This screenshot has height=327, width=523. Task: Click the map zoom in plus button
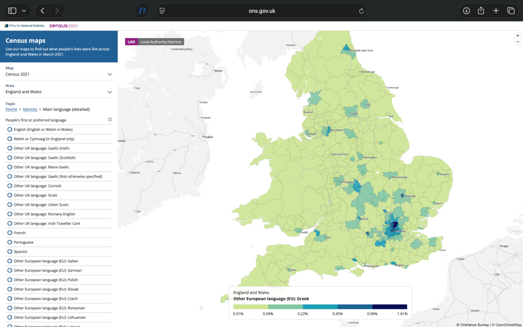coord(518,36)
